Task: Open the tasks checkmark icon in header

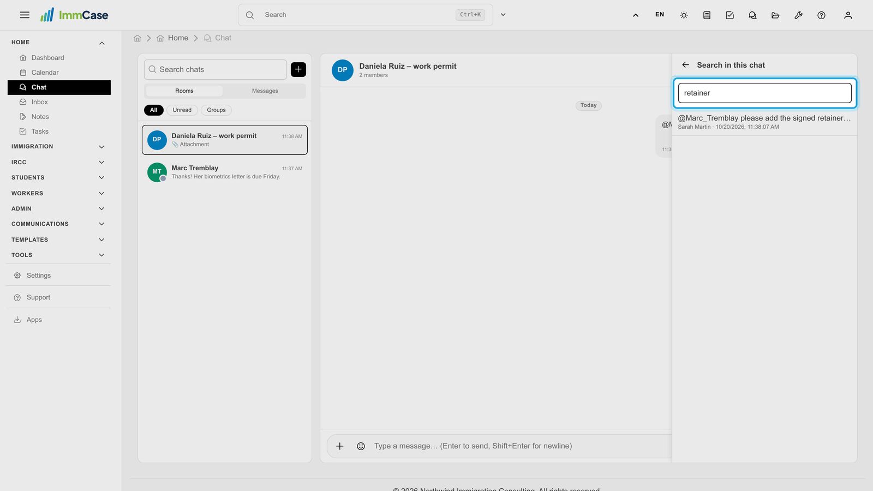Action: (x=730, y=15)
